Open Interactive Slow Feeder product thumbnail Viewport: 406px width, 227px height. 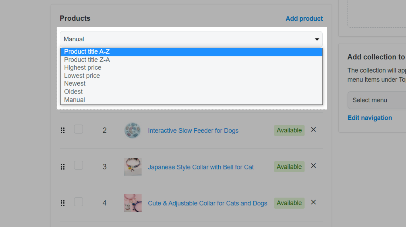pos(132,130)
